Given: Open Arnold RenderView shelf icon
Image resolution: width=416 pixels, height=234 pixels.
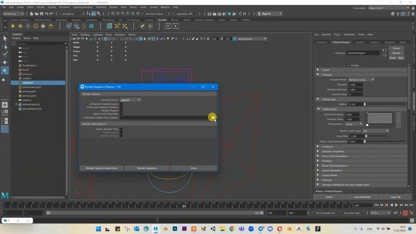Looking at the screenshot, I should (168, 26).
